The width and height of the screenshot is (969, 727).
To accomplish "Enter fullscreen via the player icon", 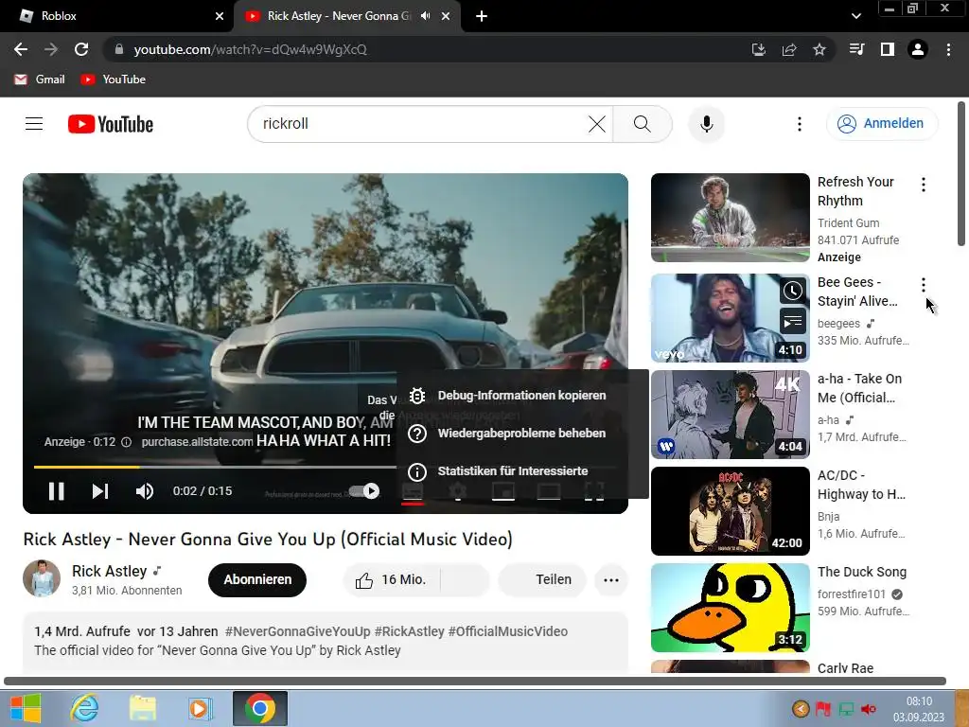I will coord(594,491).
